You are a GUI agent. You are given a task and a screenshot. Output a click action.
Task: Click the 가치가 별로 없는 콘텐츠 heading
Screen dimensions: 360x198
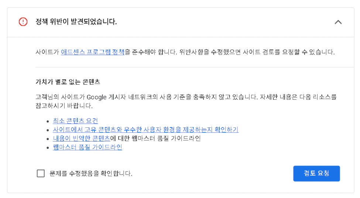click(x=68, y=82)
